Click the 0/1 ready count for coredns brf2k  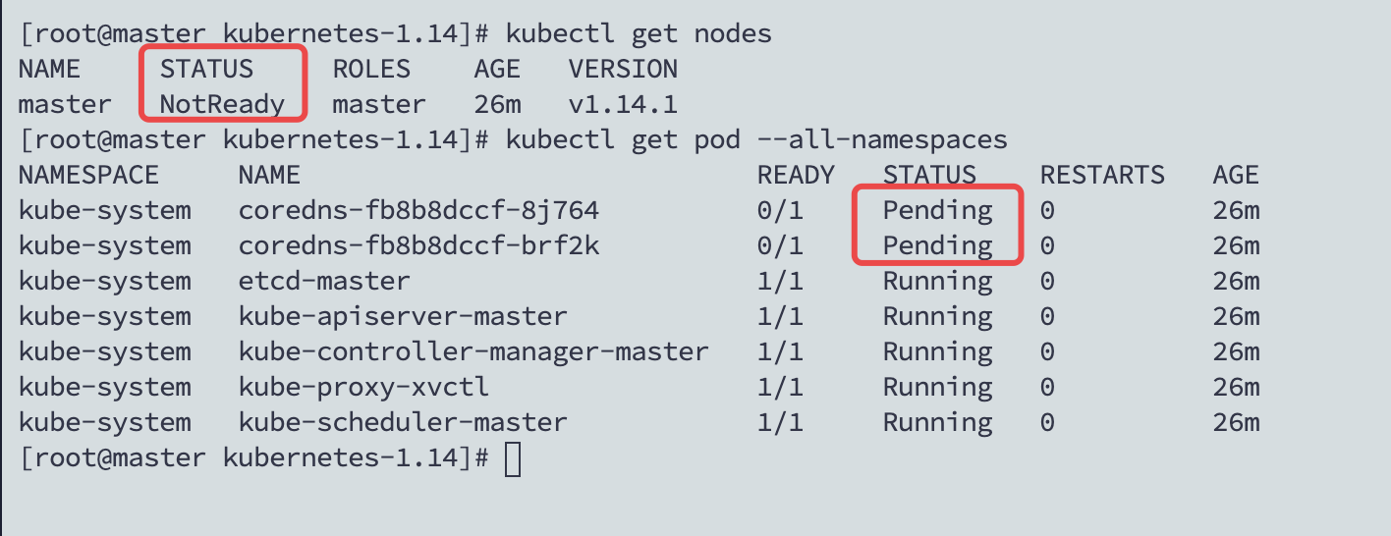coord(780,245)
